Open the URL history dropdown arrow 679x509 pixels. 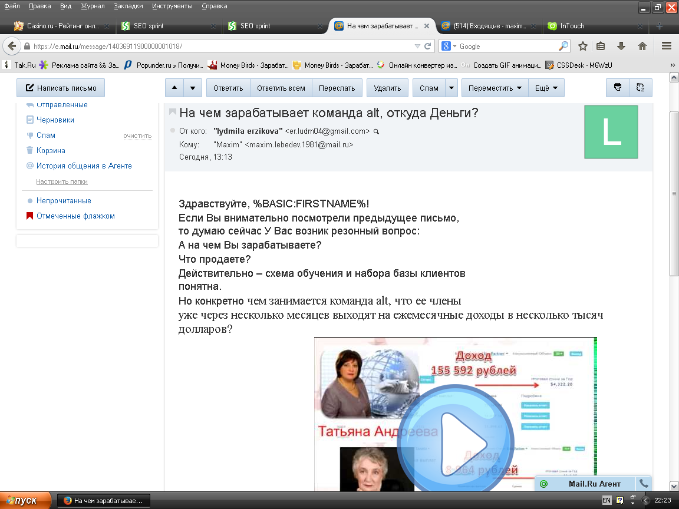417,47
